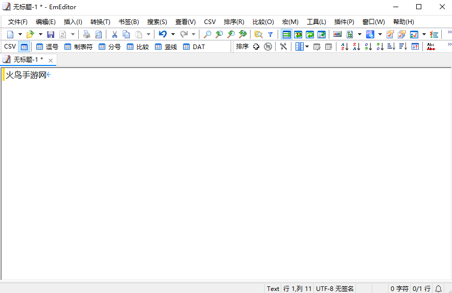Toggle Wrap by Page button
Image resolution: width=452 pixels, height=293 pixels.
(322, 35)
